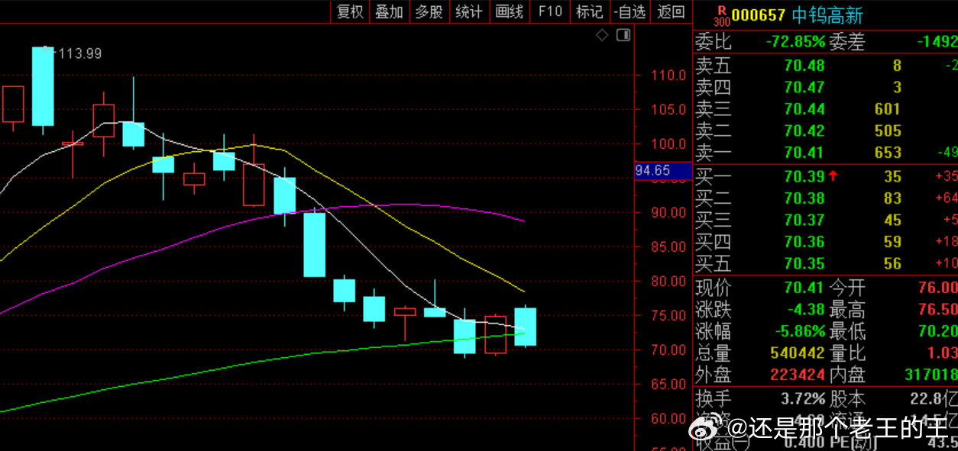Click the 量比 value 1.03
Image resolution: width=958 pixels, height=451 pixels.
coord(941,353)
